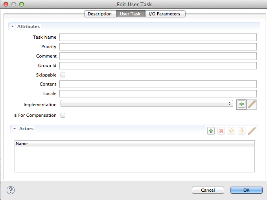This screenshot has width=267, height=200.
Task: Edit the actor with the pencil icon
Action: pyautogui.click(x=252, y=131)
